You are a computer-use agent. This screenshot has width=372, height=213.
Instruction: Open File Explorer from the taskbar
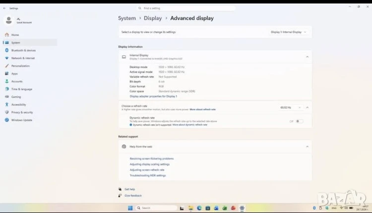click(191, 208)
